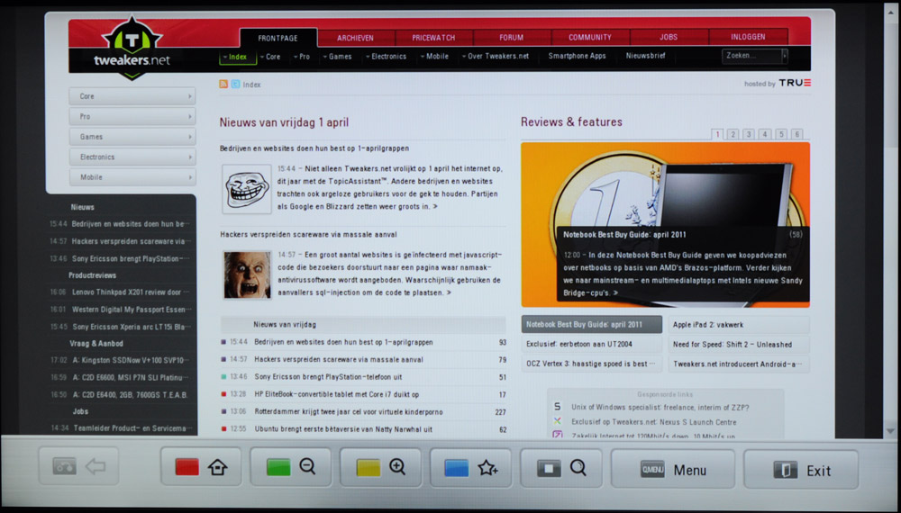Click the TRUE hosting logo
901x513 pixels.
[x=795, y=83]
